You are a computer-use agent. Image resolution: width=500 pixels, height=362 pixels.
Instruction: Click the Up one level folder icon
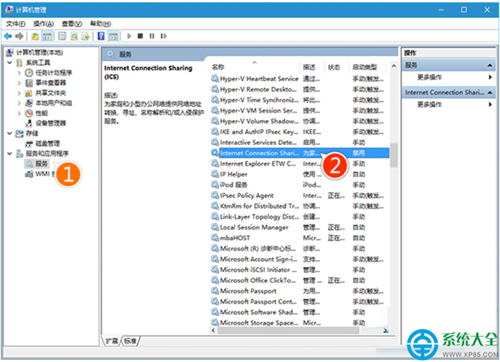point(35,36)
